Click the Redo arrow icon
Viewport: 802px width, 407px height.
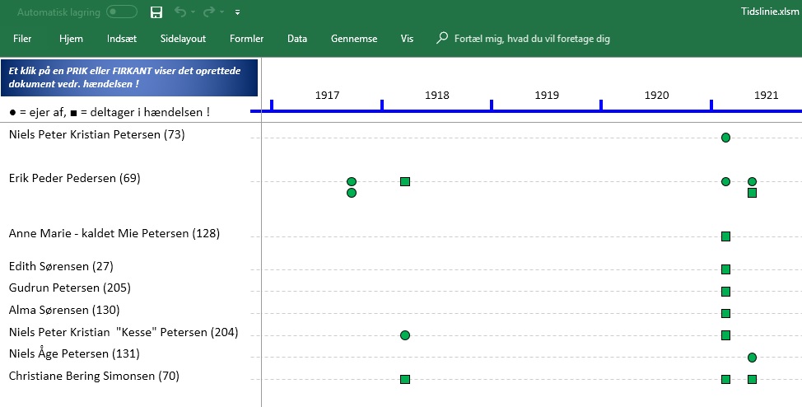pos(209,12)
